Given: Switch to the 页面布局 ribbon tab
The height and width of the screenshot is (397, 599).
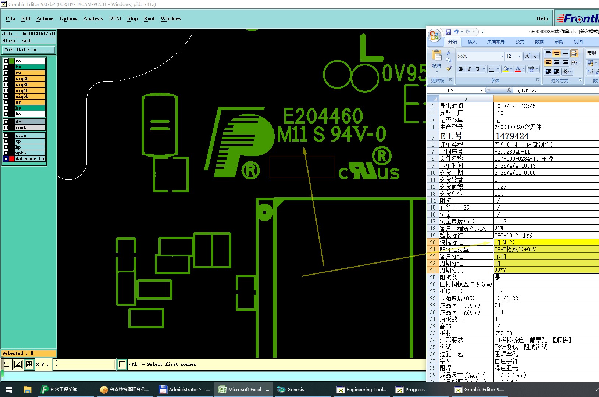Looking at the screenshot, I should [496, 42].
